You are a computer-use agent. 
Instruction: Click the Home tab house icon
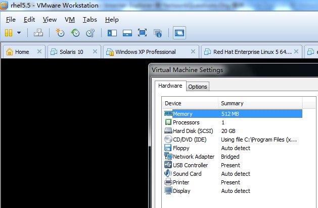(x=9, y=52)
